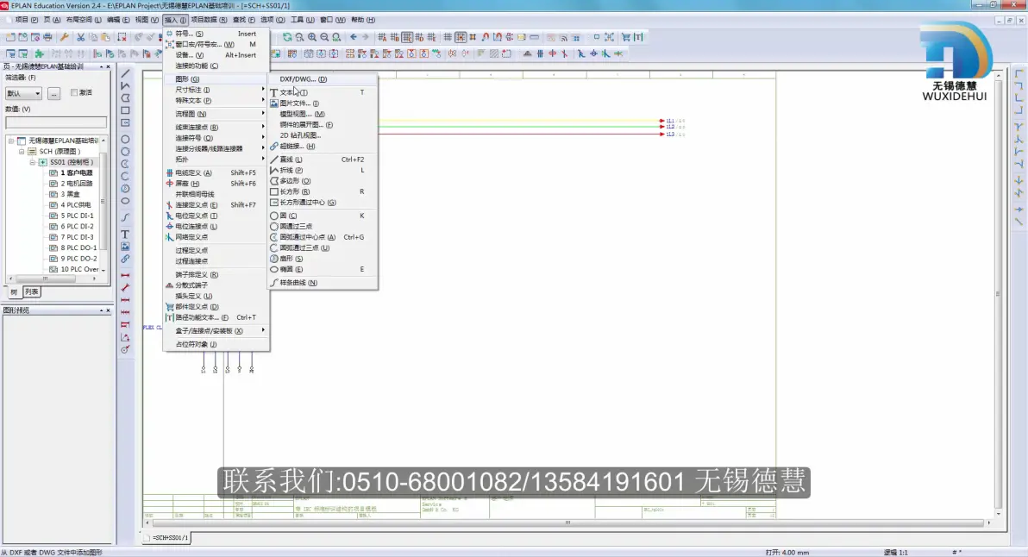Click the 数值 (V) input field
The width and height of the screenshot is (1028, 557).
click(56, 122)
